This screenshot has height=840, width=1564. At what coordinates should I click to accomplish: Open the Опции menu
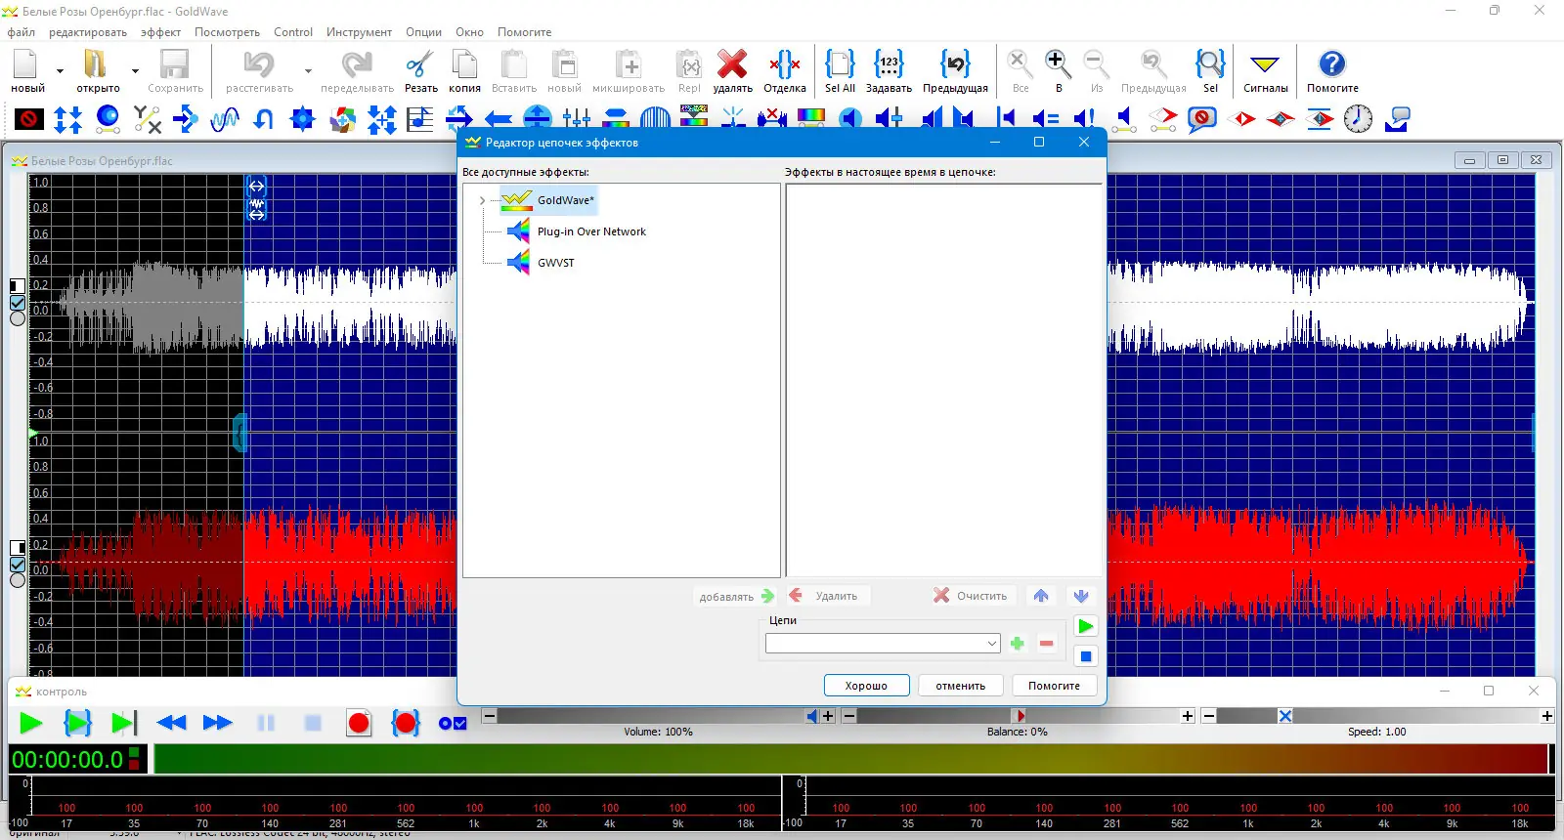click(423, 32)
